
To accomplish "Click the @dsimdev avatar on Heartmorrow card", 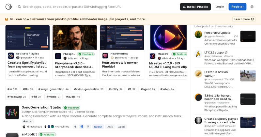I will (112, 58).
